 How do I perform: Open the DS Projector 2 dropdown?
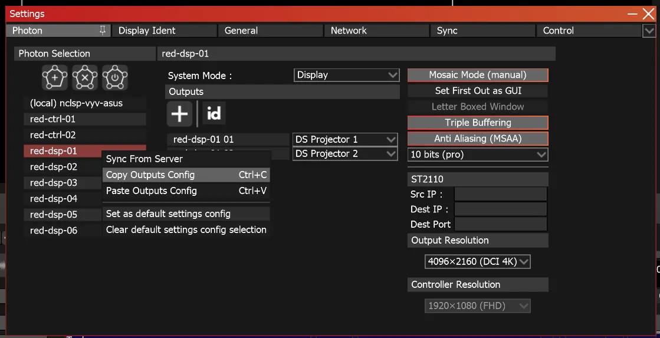(344, 153)
